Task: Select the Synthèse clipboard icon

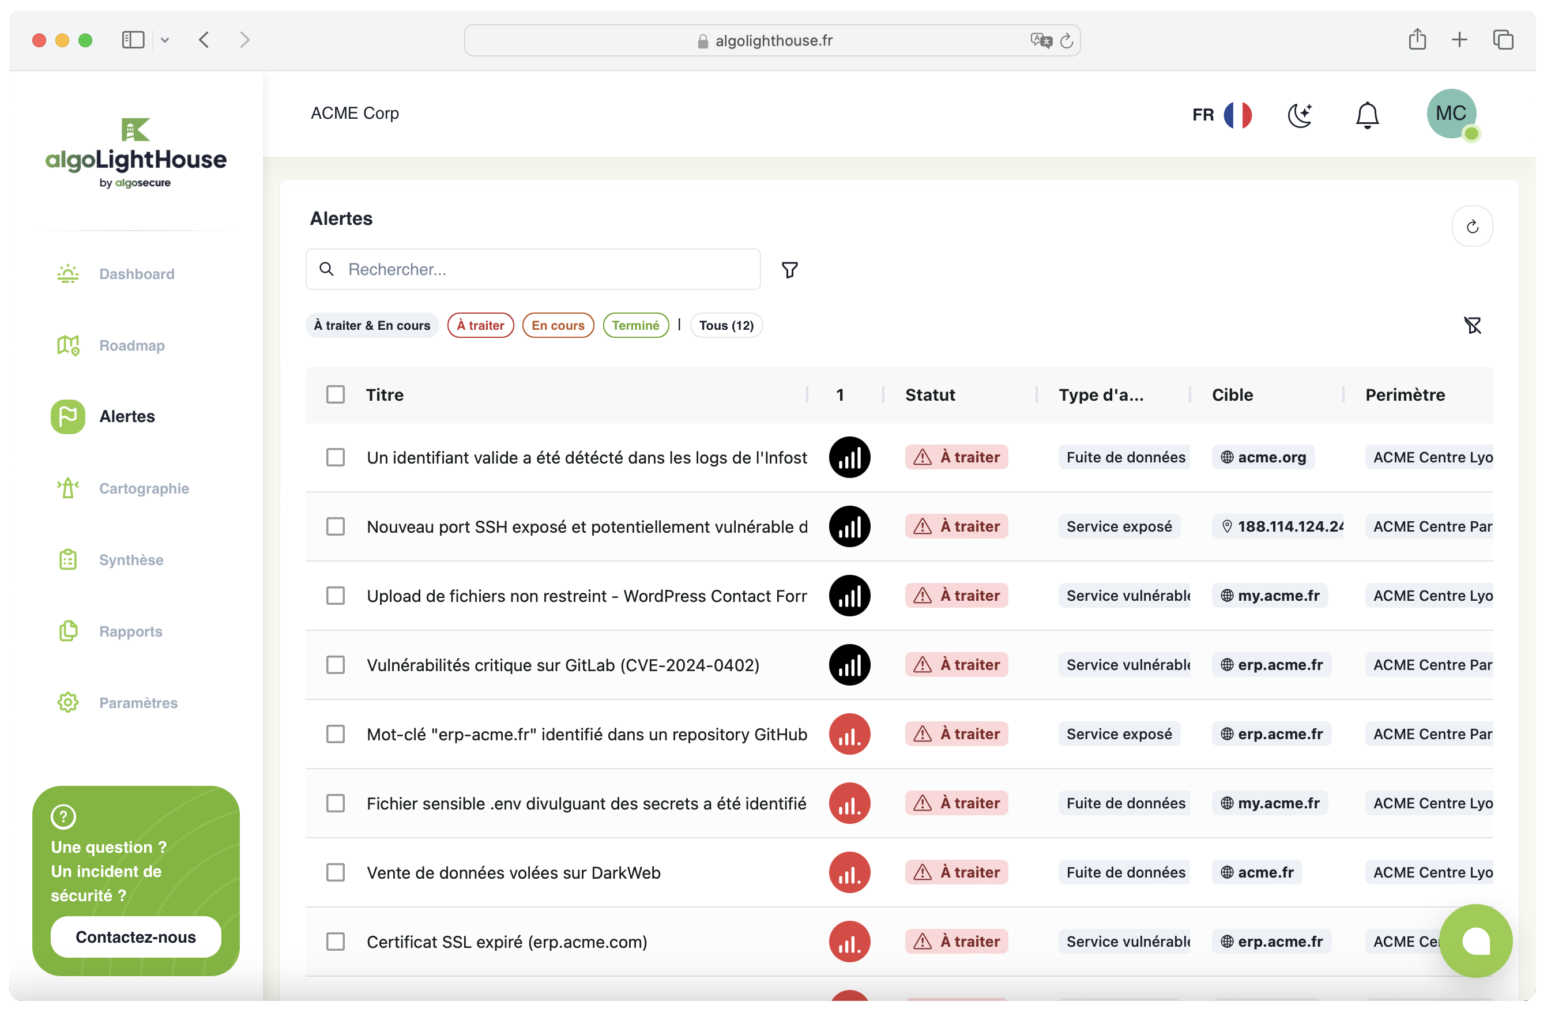Action: pos(68,559)
